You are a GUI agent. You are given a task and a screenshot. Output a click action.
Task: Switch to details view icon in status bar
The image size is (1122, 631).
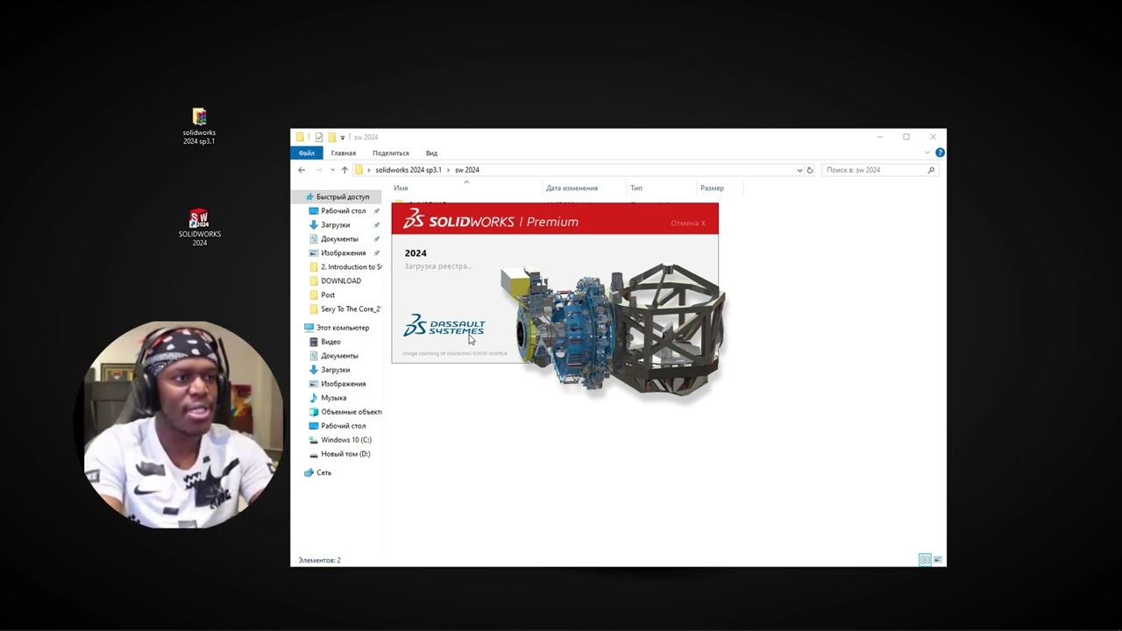[x=925, y=560]
